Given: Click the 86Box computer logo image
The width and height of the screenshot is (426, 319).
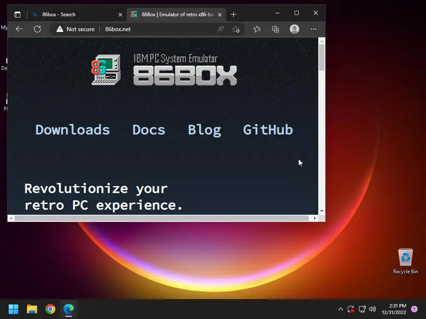Looking at the screenshot, I should pos(106,70).
